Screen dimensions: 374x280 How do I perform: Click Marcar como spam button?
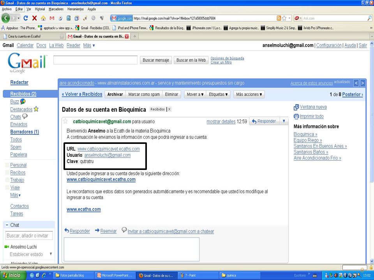[x=144, y=94]
